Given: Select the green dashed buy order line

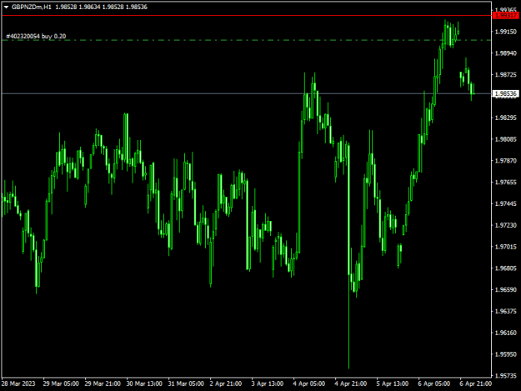Looking at the screenshot, I should (x=246, y=40).
